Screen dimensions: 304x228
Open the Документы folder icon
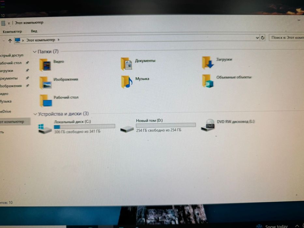coord(126,64)
